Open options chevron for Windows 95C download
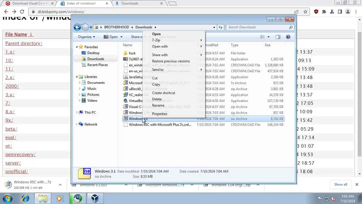This screenshot has width=362, height=204. (x=60, y=185)
